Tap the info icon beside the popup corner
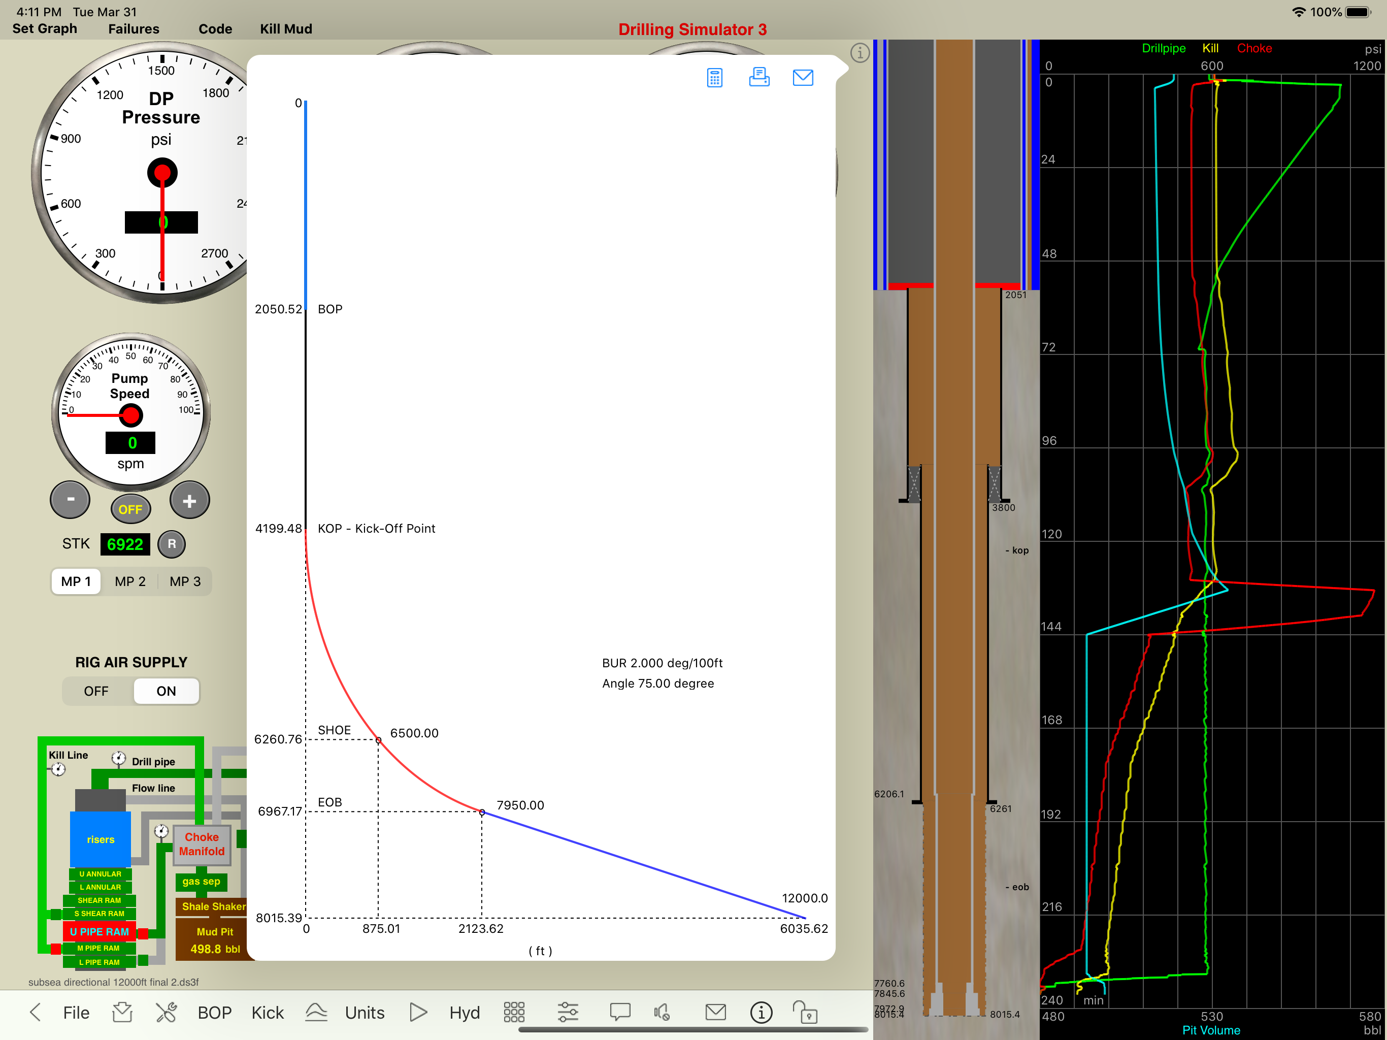 (x=860, y=53)
